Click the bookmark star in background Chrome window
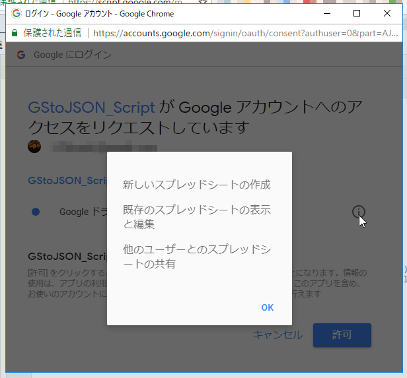Viewport: 407px width, 378px height. point(203,2)
